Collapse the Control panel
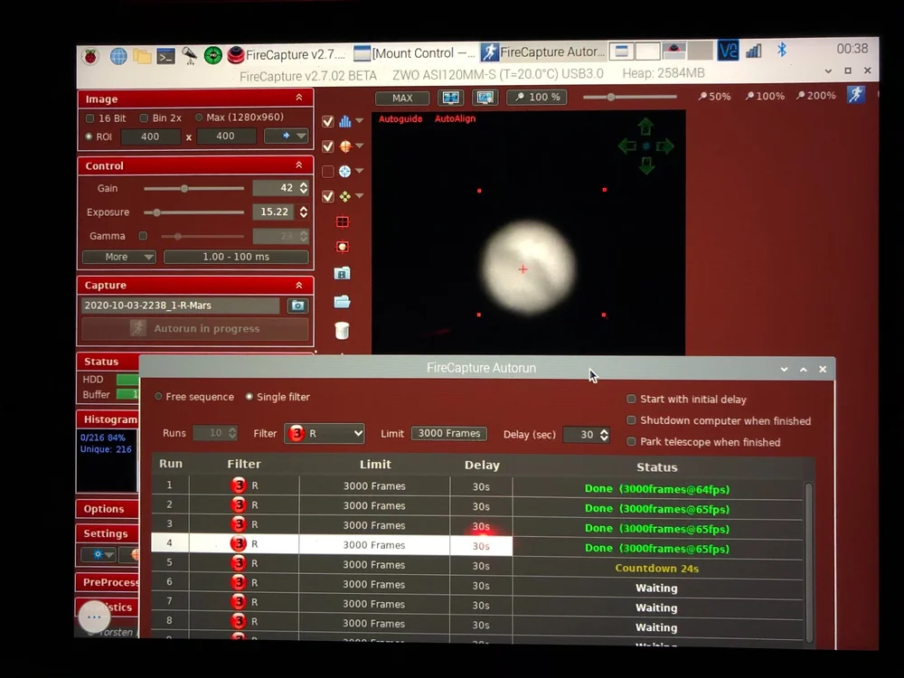904x678 pixels. pyautogui.click(x=298, y=165)
